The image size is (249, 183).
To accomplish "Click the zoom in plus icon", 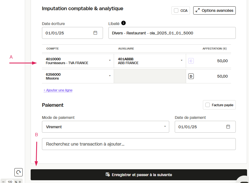I will (x=20, y=182).
